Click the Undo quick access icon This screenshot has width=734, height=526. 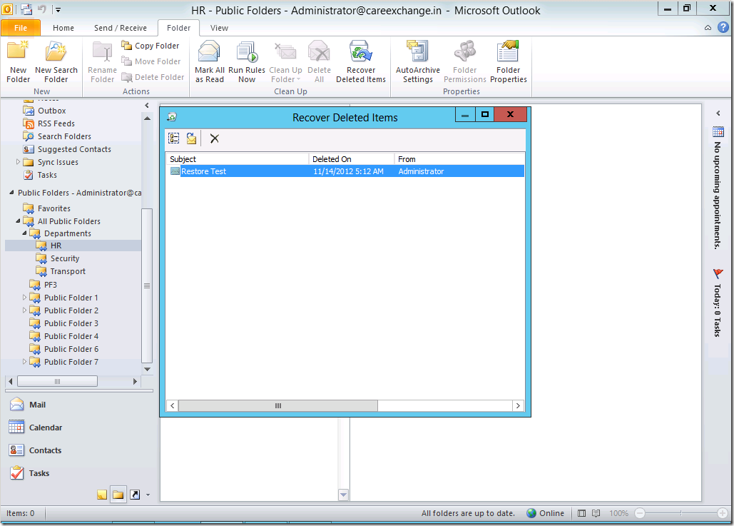[x=41, y=9]
